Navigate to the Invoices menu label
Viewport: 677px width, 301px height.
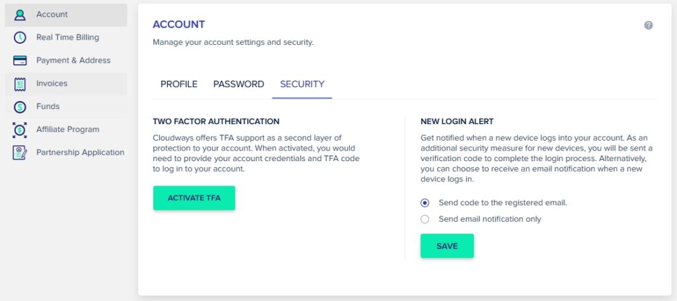coord(52,84)
